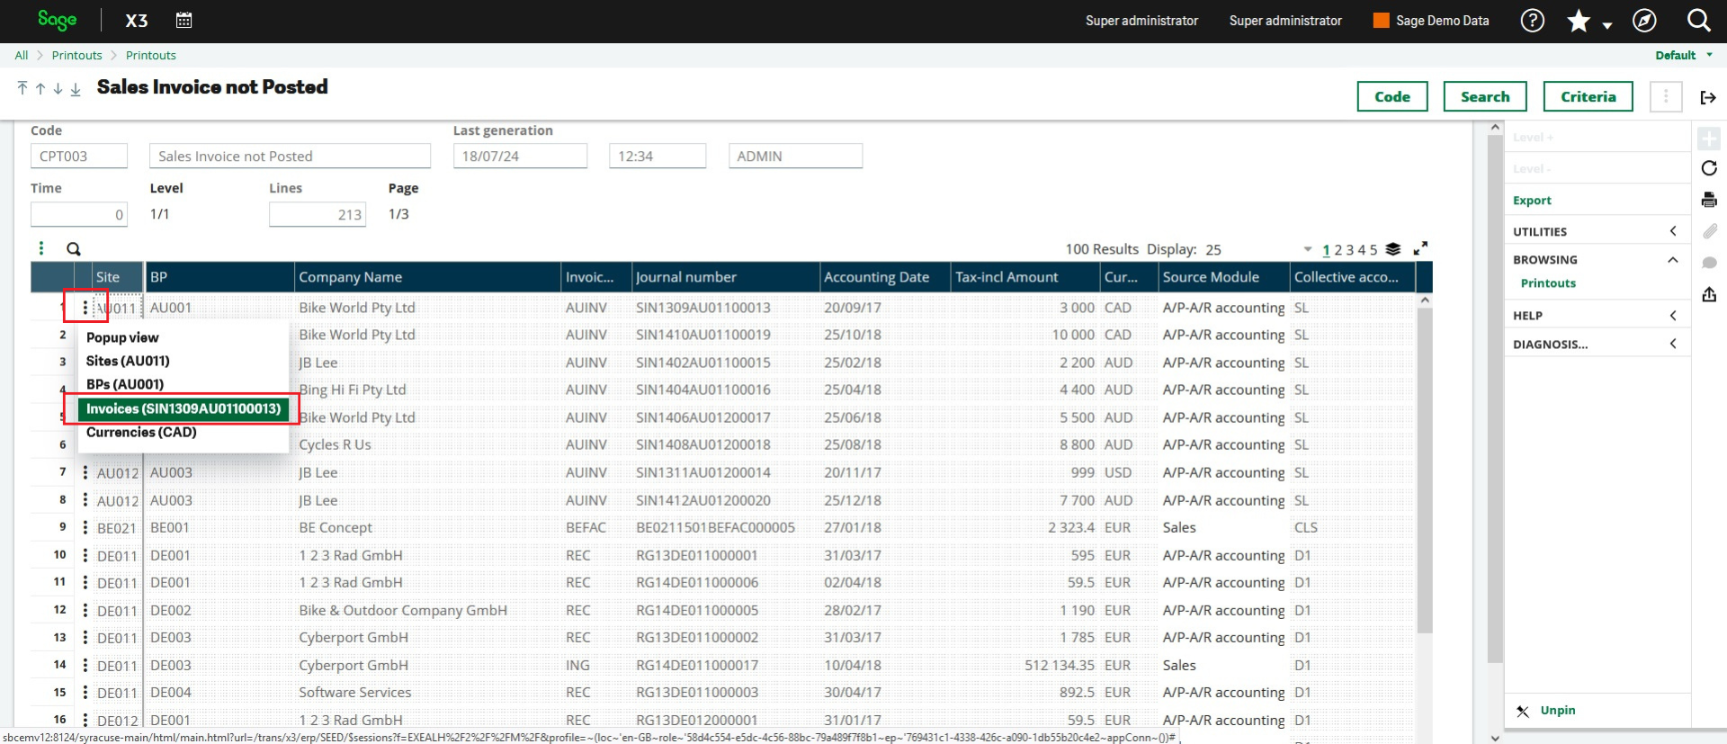
Task: Click the Criteria button
Action: (1588, 96)
